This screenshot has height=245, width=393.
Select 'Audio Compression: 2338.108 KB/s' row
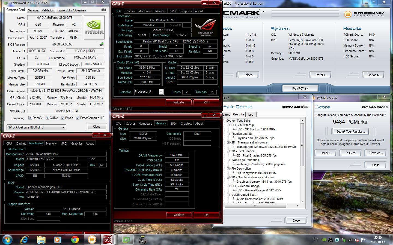260,199
